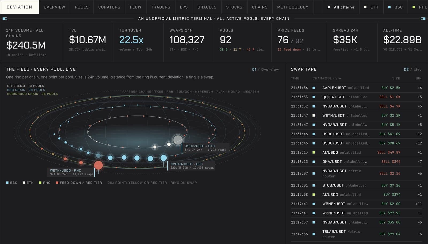Image resolution: width=428 pixels, height=244 pixels.
Task: Click the white ETH chain marker in the WETH/USDT row
Action: click(314, 115)
